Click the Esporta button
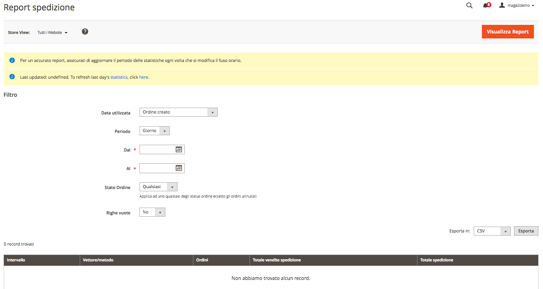543x289 pixels. point(526,231)
